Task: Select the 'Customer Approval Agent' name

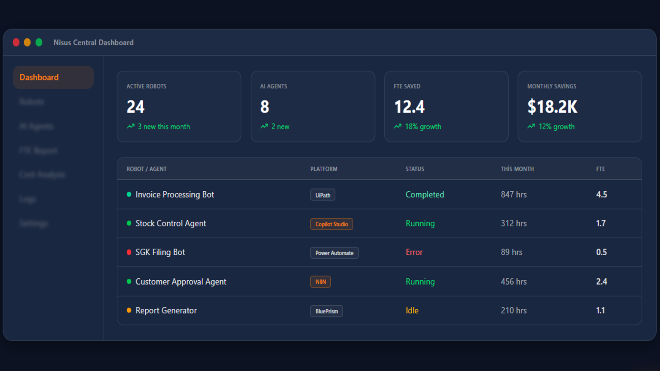Action: pyautogui.click(x=181, y=282)
